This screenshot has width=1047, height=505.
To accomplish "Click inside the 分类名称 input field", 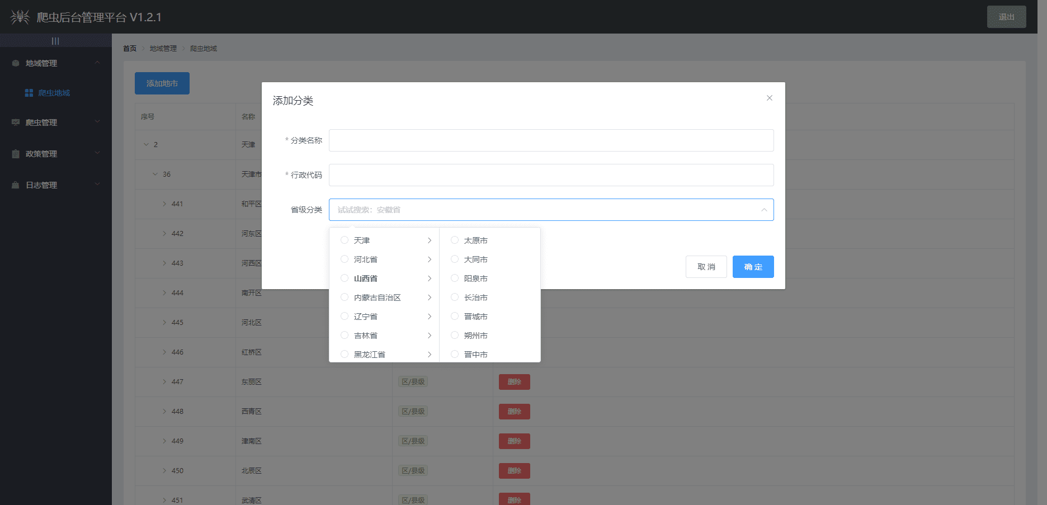I will pyautogui.click(x=551, y=140).
